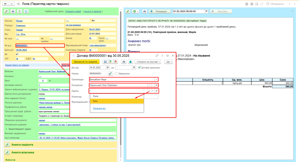Click Немає боргу по тварині link
Image resolution: width=299 pixels, height=162 pixels.
17,65
